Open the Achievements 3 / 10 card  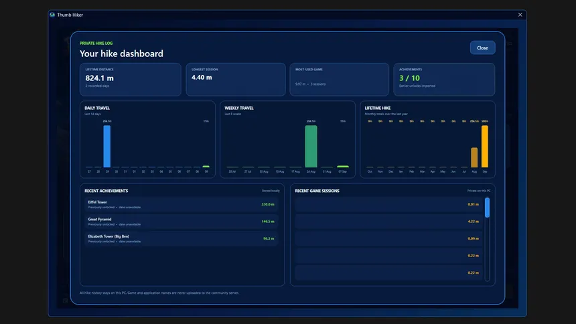click(x=444, y=80)
